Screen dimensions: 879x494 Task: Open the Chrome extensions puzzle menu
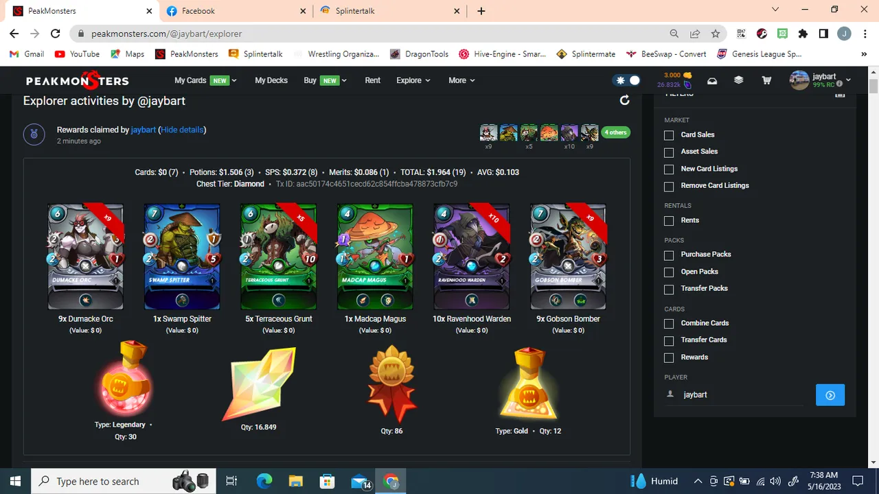(x=803, y=34)
